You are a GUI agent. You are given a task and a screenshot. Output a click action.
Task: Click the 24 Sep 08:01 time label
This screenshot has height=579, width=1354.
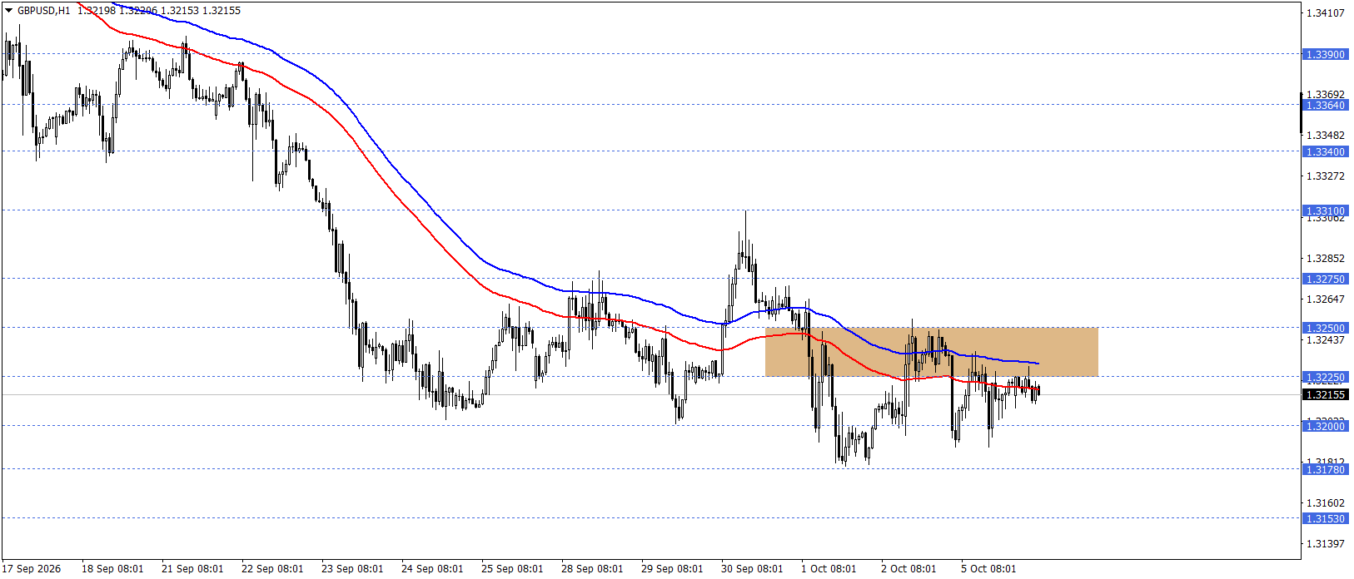[432, 569]
